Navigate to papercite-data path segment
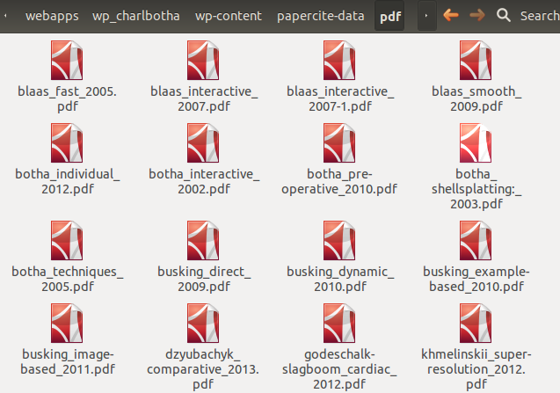 pyautogui.click(x=321, y=16)
